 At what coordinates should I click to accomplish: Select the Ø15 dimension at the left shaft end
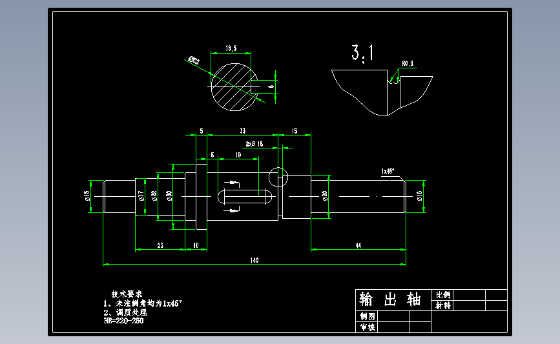(x=87, y=196)
